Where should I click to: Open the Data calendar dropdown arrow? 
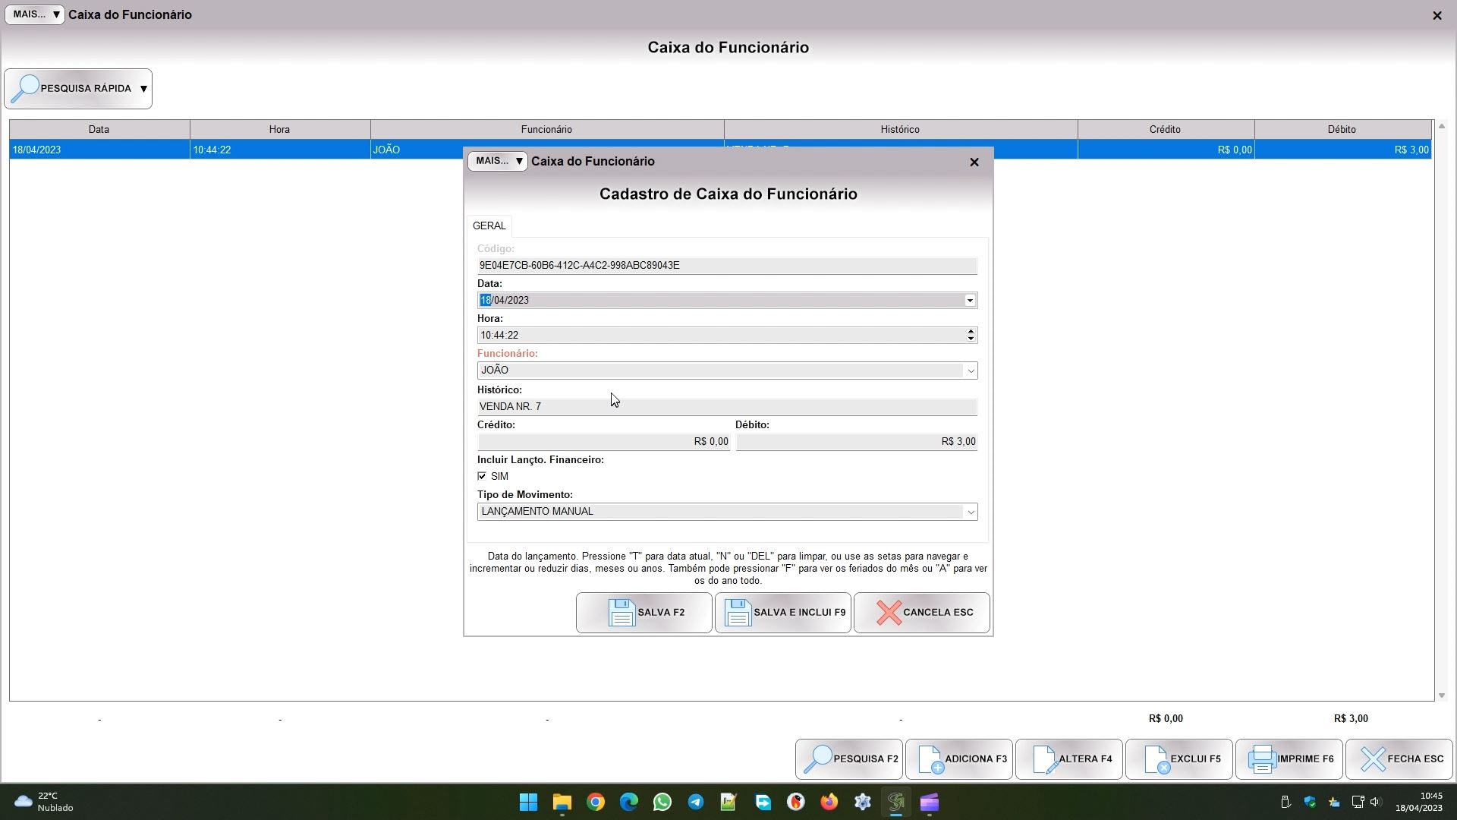pyautogui.click(x=970, y=301)
